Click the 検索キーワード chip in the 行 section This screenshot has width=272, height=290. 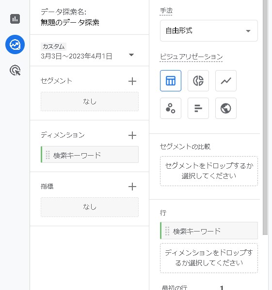(209, 231)
